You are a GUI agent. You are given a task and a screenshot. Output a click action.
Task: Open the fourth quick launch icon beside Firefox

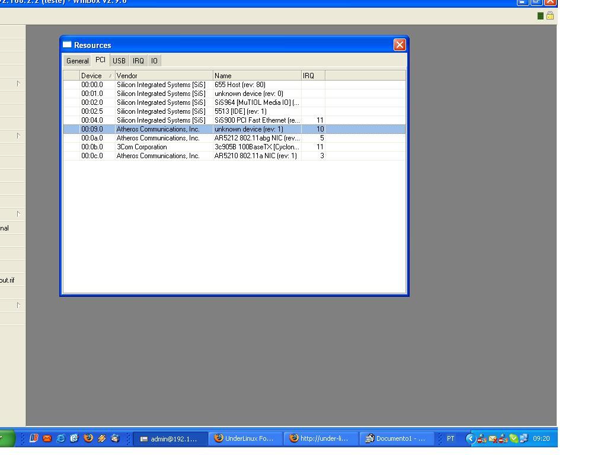click(x=74, y=438)
